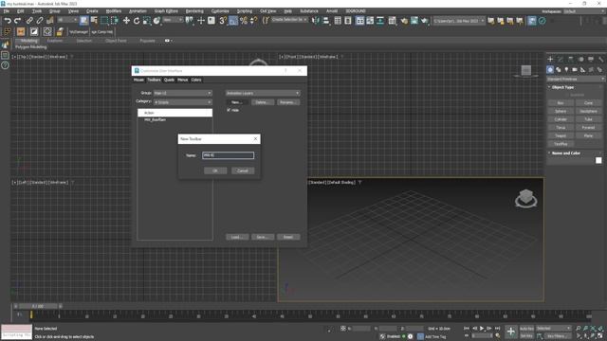Screen dimensions: 607x341
Task: Close the New Toolbar dialog
Action: click(255, 139)
